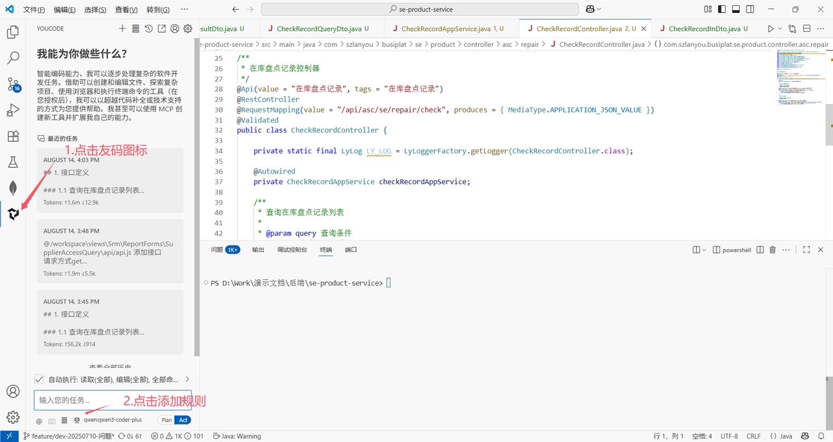The image size is (833, 442).
Task: Open the Run and Debug view
Action: [13, 110]
